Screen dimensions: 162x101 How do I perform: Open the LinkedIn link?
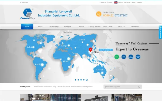pos(139,2)
